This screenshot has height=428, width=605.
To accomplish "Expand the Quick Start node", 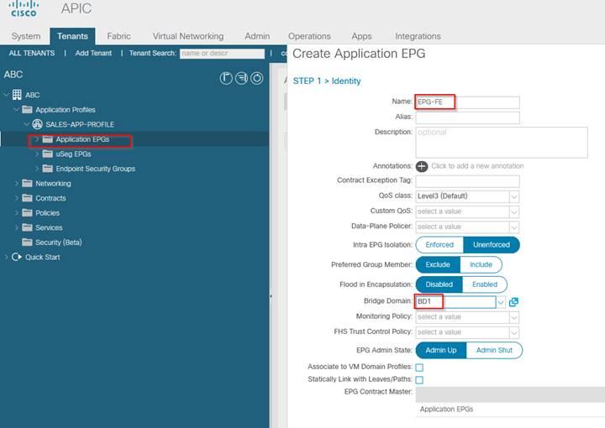I will 6,257.
